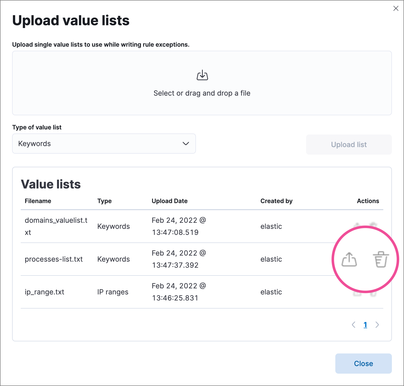
Task: Select page 1 in the pagination
Action: click(x=365, y=325)
